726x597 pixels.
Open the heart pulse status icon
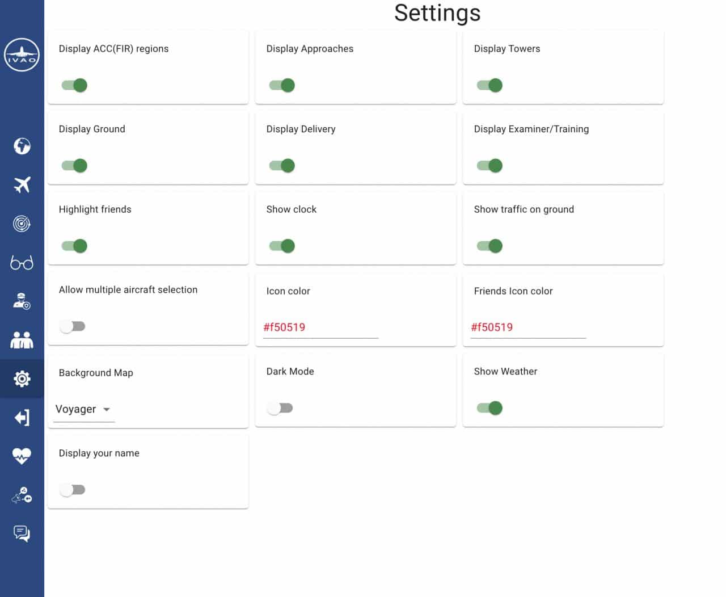[22, 456]
